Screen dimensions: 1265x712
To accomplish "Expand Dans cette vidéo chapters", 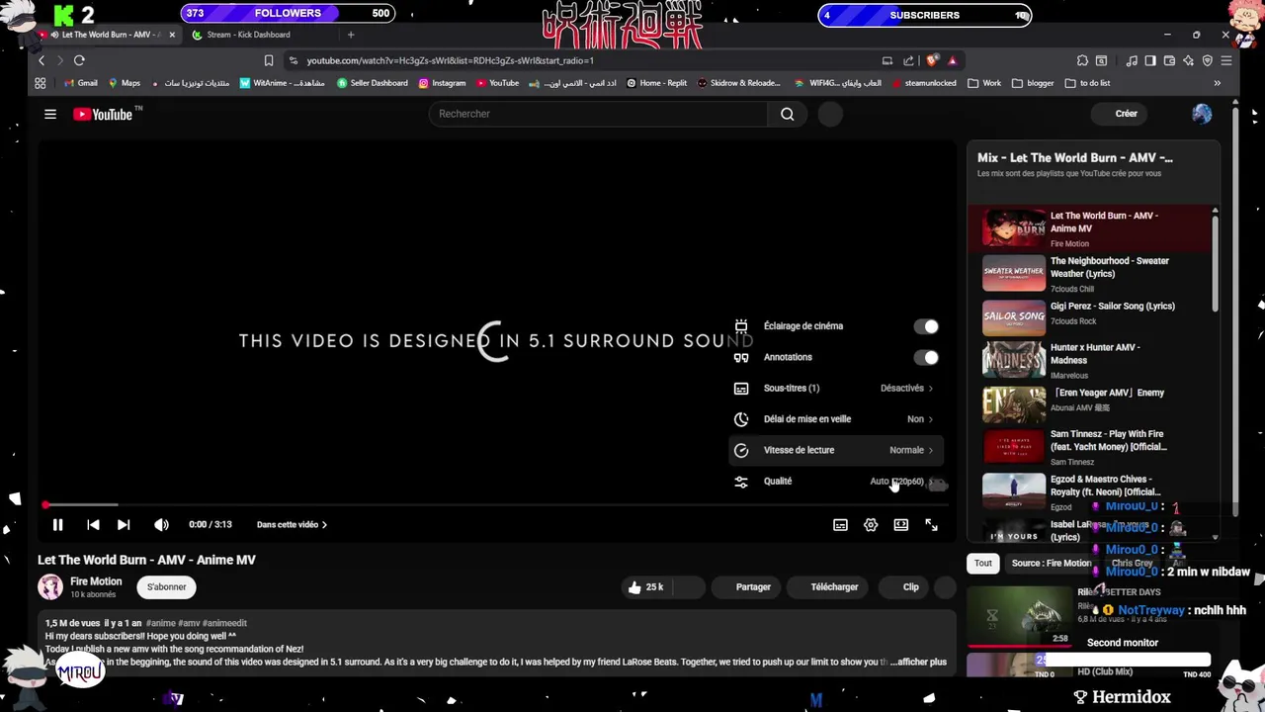I will click(x=292, y=525).
